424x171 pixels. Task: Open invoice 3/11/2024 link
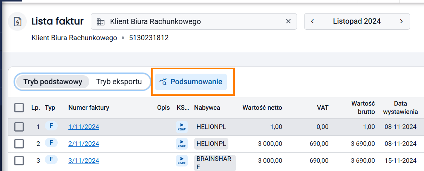click(x=84, y=161)
